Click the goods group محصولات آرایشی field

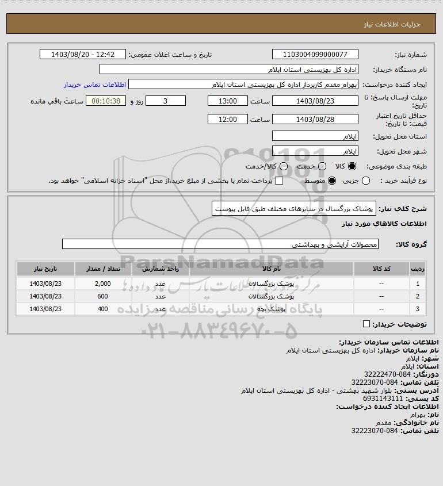point(220,244)
